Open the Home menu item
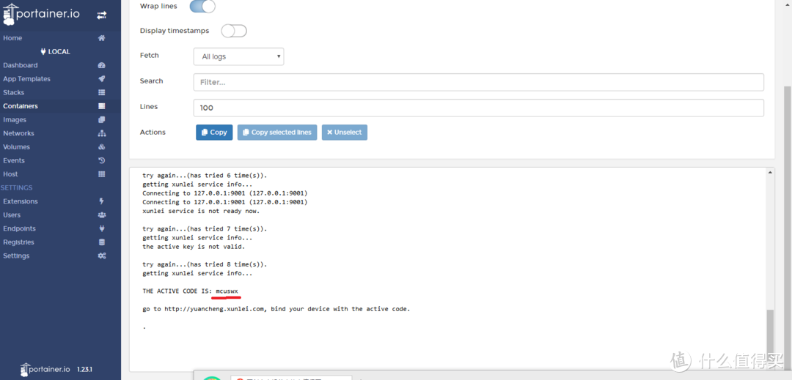The width and height of the screenshot is (792, 380). point(12,38)
